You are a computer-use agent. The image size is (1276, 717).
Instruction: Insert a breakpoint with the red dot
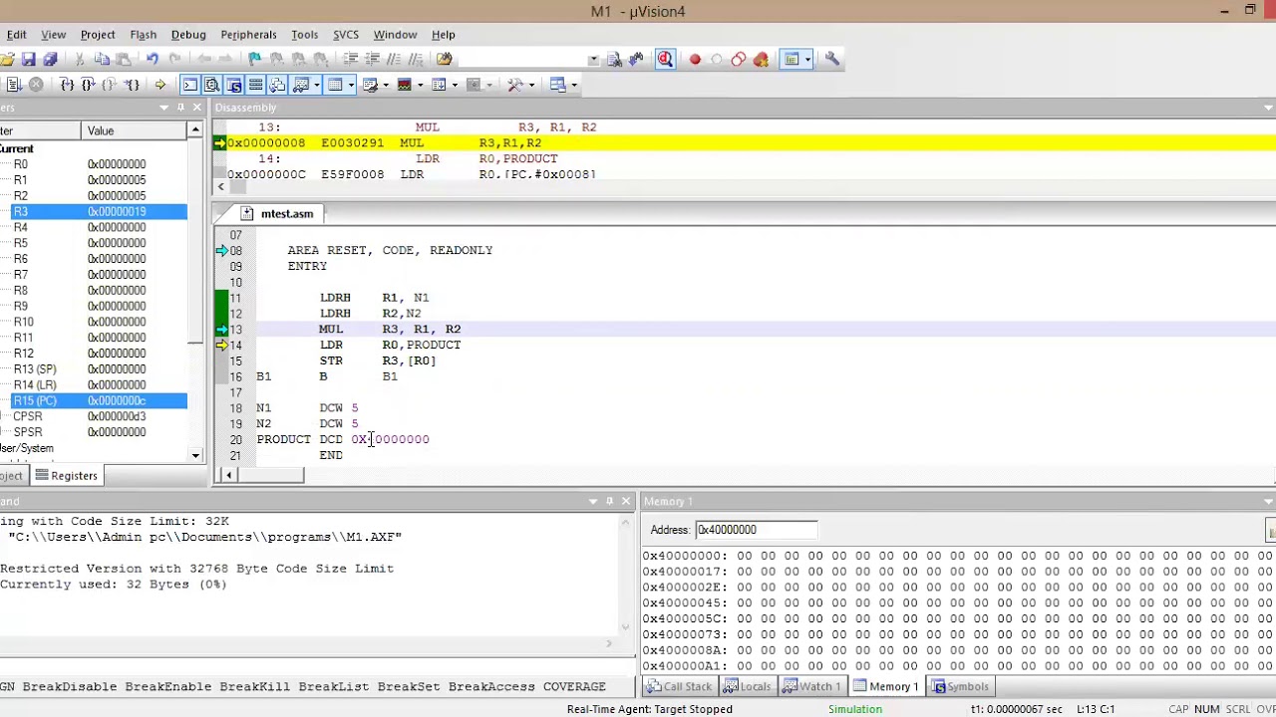(695, 60)
